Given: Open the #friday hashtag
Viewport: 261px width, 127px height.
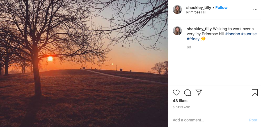Looking at the screenshot, I should 193,39.
